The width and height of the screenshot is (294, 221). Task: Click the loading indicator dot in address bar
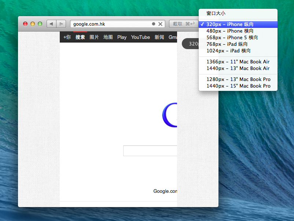pos(154,24)
